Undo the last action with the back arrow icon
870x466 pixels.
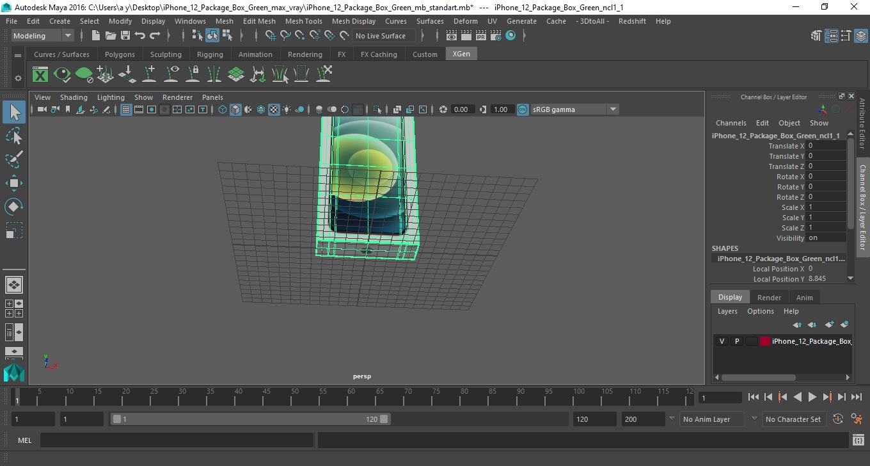tap(140, 36)
